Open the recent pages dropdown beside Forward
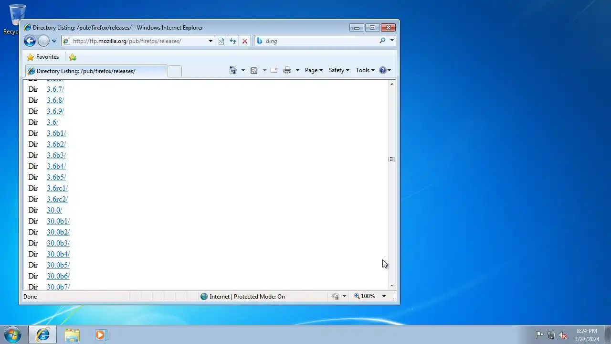611x344 pixels. [54, 41]
